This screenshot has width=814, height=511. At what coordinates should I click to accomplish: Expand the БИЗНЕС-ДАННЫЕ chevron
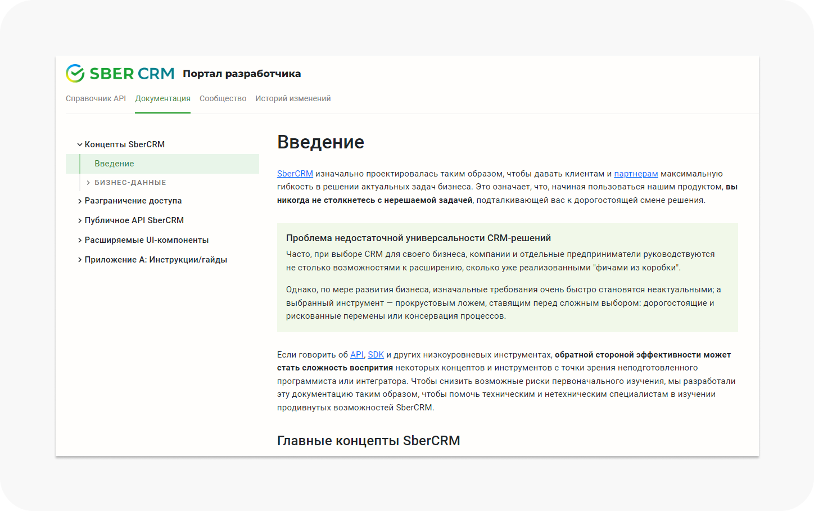click(88, 183)
